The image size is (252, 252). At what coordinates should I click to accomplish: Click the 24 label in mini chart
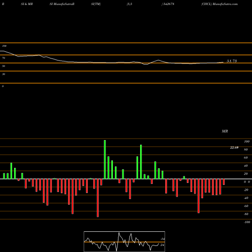162,245
